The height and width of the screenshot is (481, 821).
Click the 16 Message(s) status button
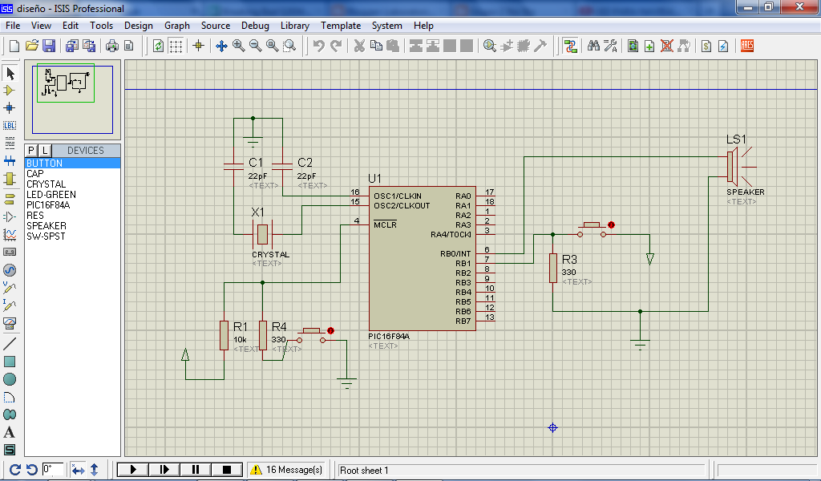point(287,470)
